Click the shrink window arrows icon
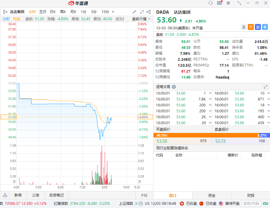Image resolution: width=270 pixels, height=208 pixels. pos(239,3)
